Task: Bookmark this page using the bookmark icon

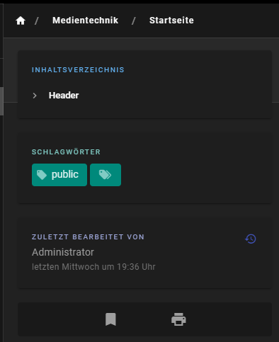Action: click(x=110, y=319)
